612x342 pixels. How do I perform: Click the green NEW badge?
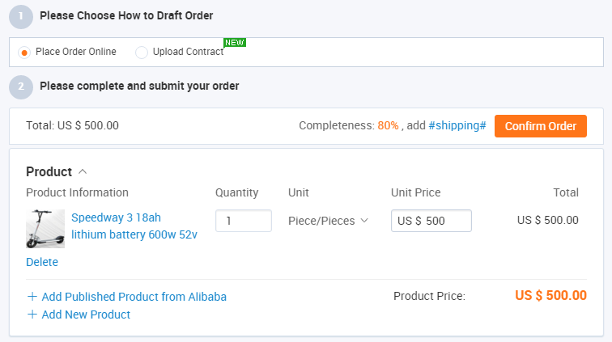coord(235,43)
